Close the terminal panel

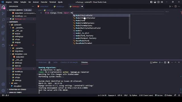click(179, 62)
